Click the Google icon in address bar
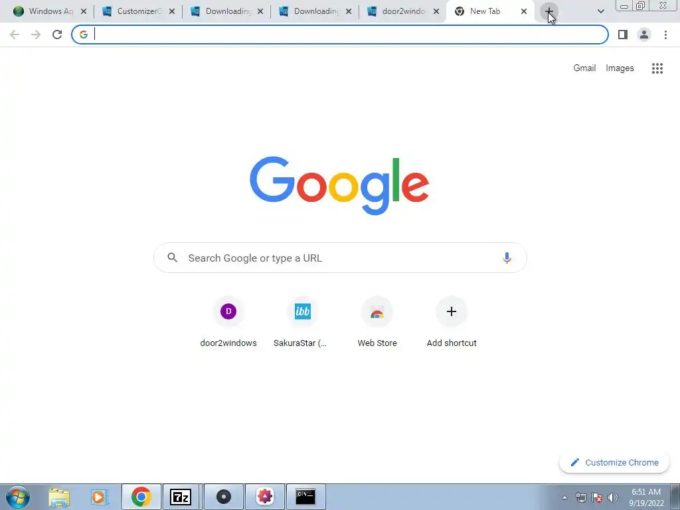Screen dimensions: 680x510 pyautogui.click(x=84, y=35)
